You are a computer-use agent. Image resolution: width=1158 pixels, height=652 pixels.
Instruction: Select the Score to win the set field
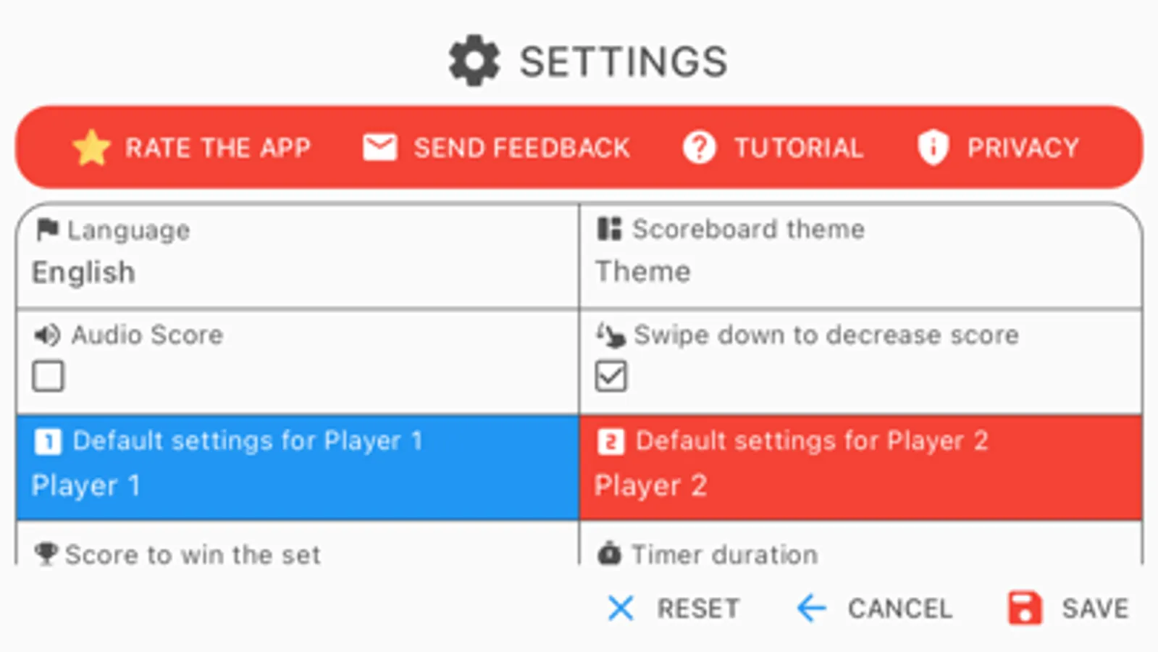tap(193, 554)
